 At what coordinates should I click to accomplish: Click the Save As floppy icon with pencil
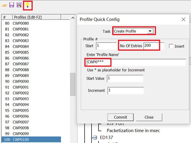(x=19, y=5)
